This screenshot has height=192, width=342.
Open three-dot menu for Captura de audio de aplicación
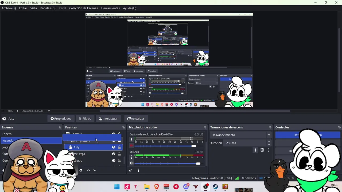pos(131,140)
